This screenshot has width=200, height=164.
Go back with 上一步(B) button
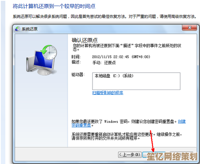[x=130, y=155]
